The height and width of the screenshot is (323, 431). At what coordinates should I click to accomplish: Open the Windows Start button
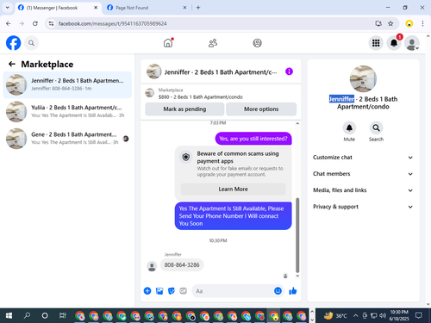[9, 316]
